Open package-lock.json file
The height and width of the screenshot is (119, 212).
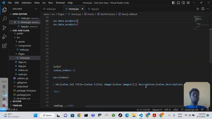[26, 91]
